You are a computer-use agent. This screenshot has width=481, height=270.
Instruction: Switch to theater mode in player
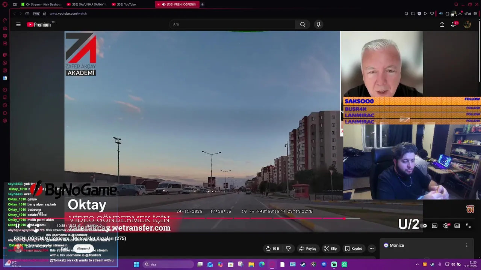[457, 226]
